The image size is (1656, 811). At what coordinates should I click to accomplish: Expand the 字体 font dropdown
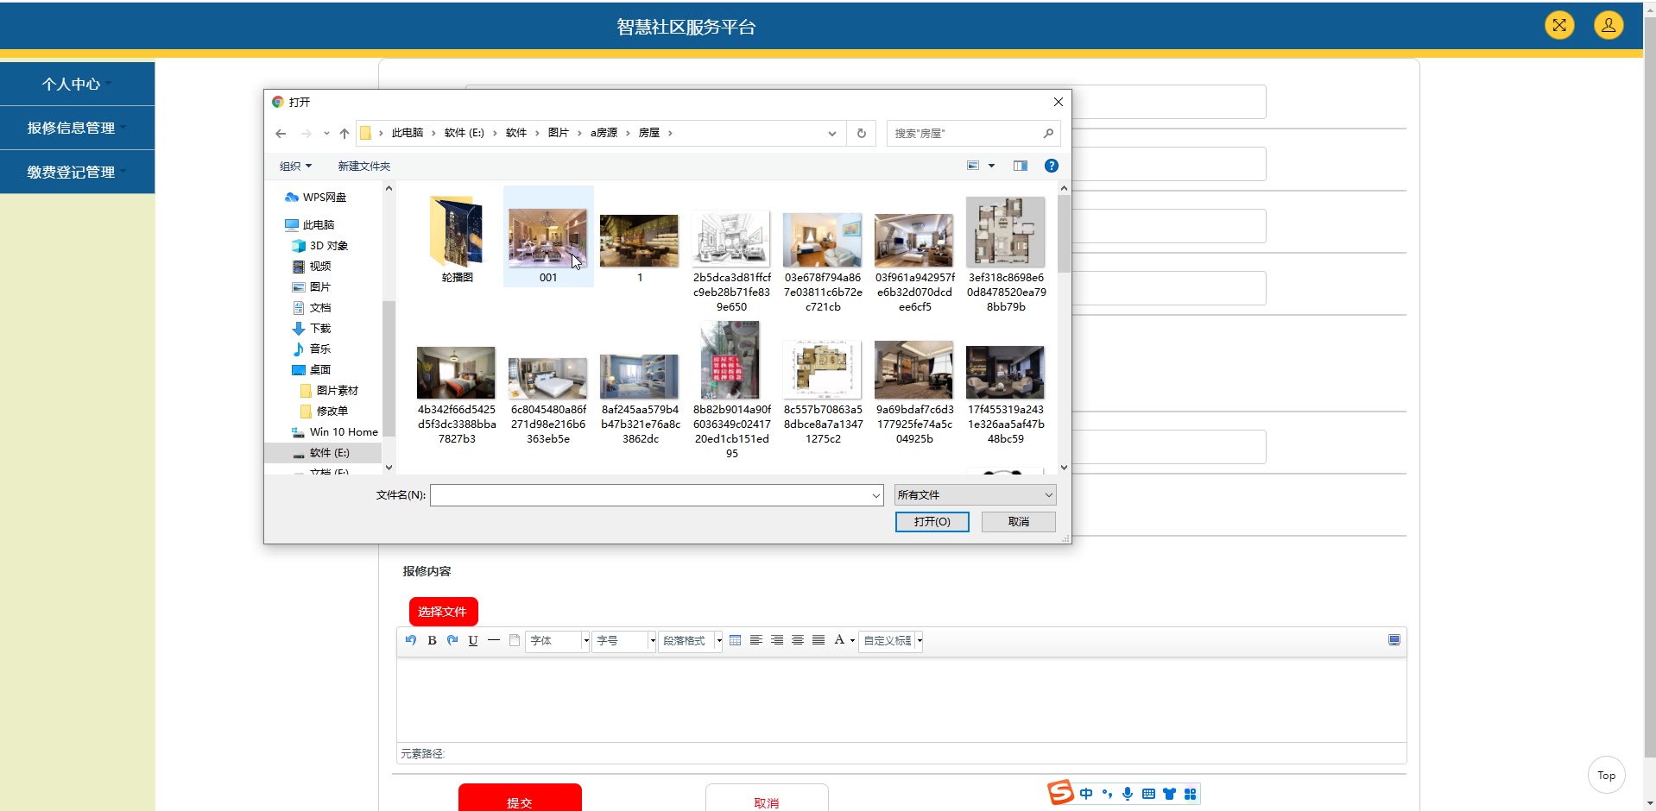585,641
